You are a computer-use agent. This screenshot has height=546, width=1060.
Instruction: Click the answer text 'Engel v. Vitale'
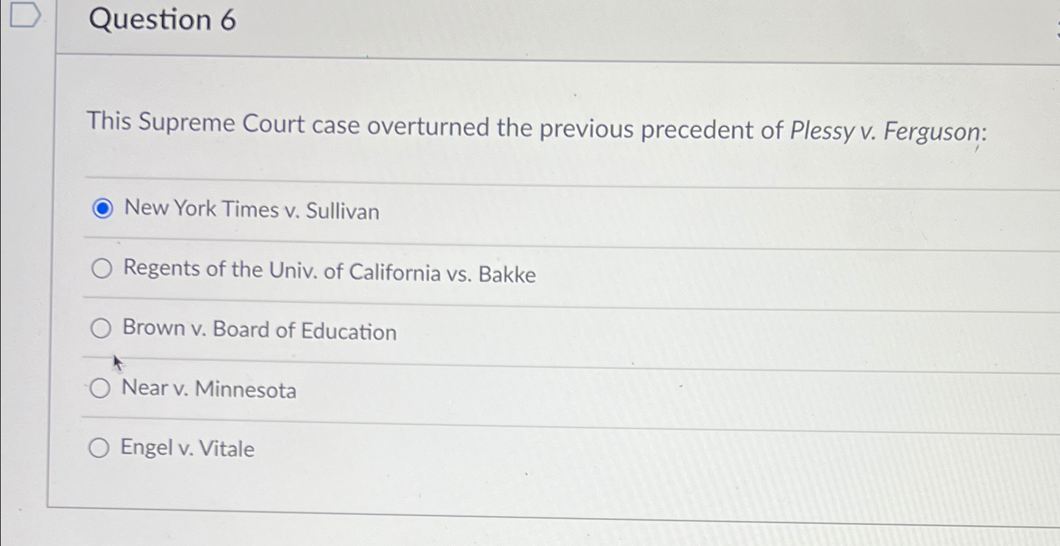186,449
